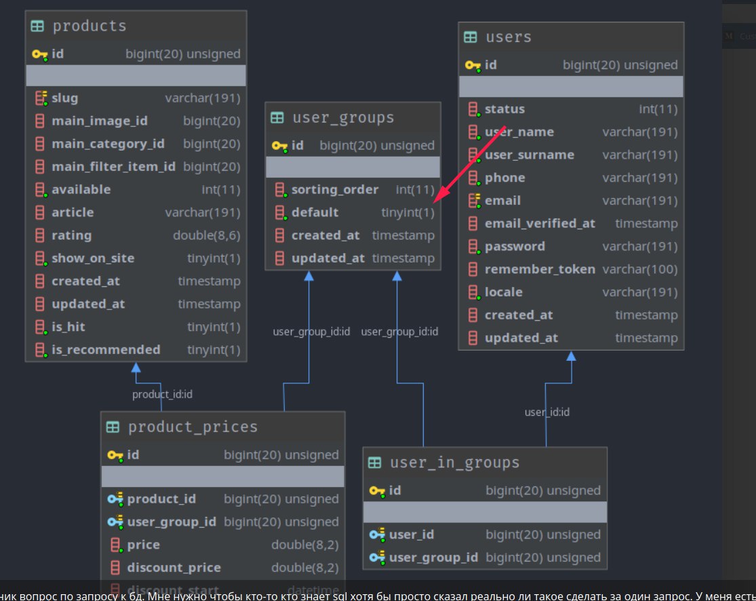This screenshot has height=601, width=756.
Task: Select the main_category_id column in products
Action: coord(136,144)
